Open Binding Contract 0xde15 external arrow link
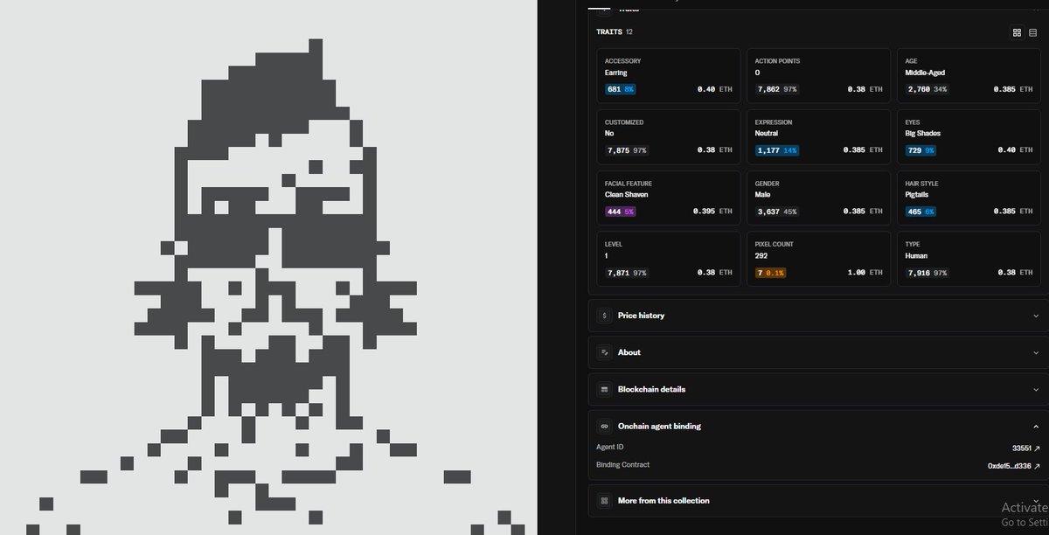 [1037, 466]
